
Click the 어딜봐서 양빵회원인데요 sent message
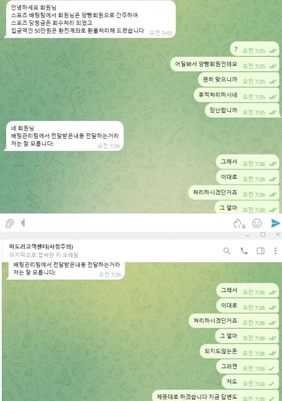point(225,65)
